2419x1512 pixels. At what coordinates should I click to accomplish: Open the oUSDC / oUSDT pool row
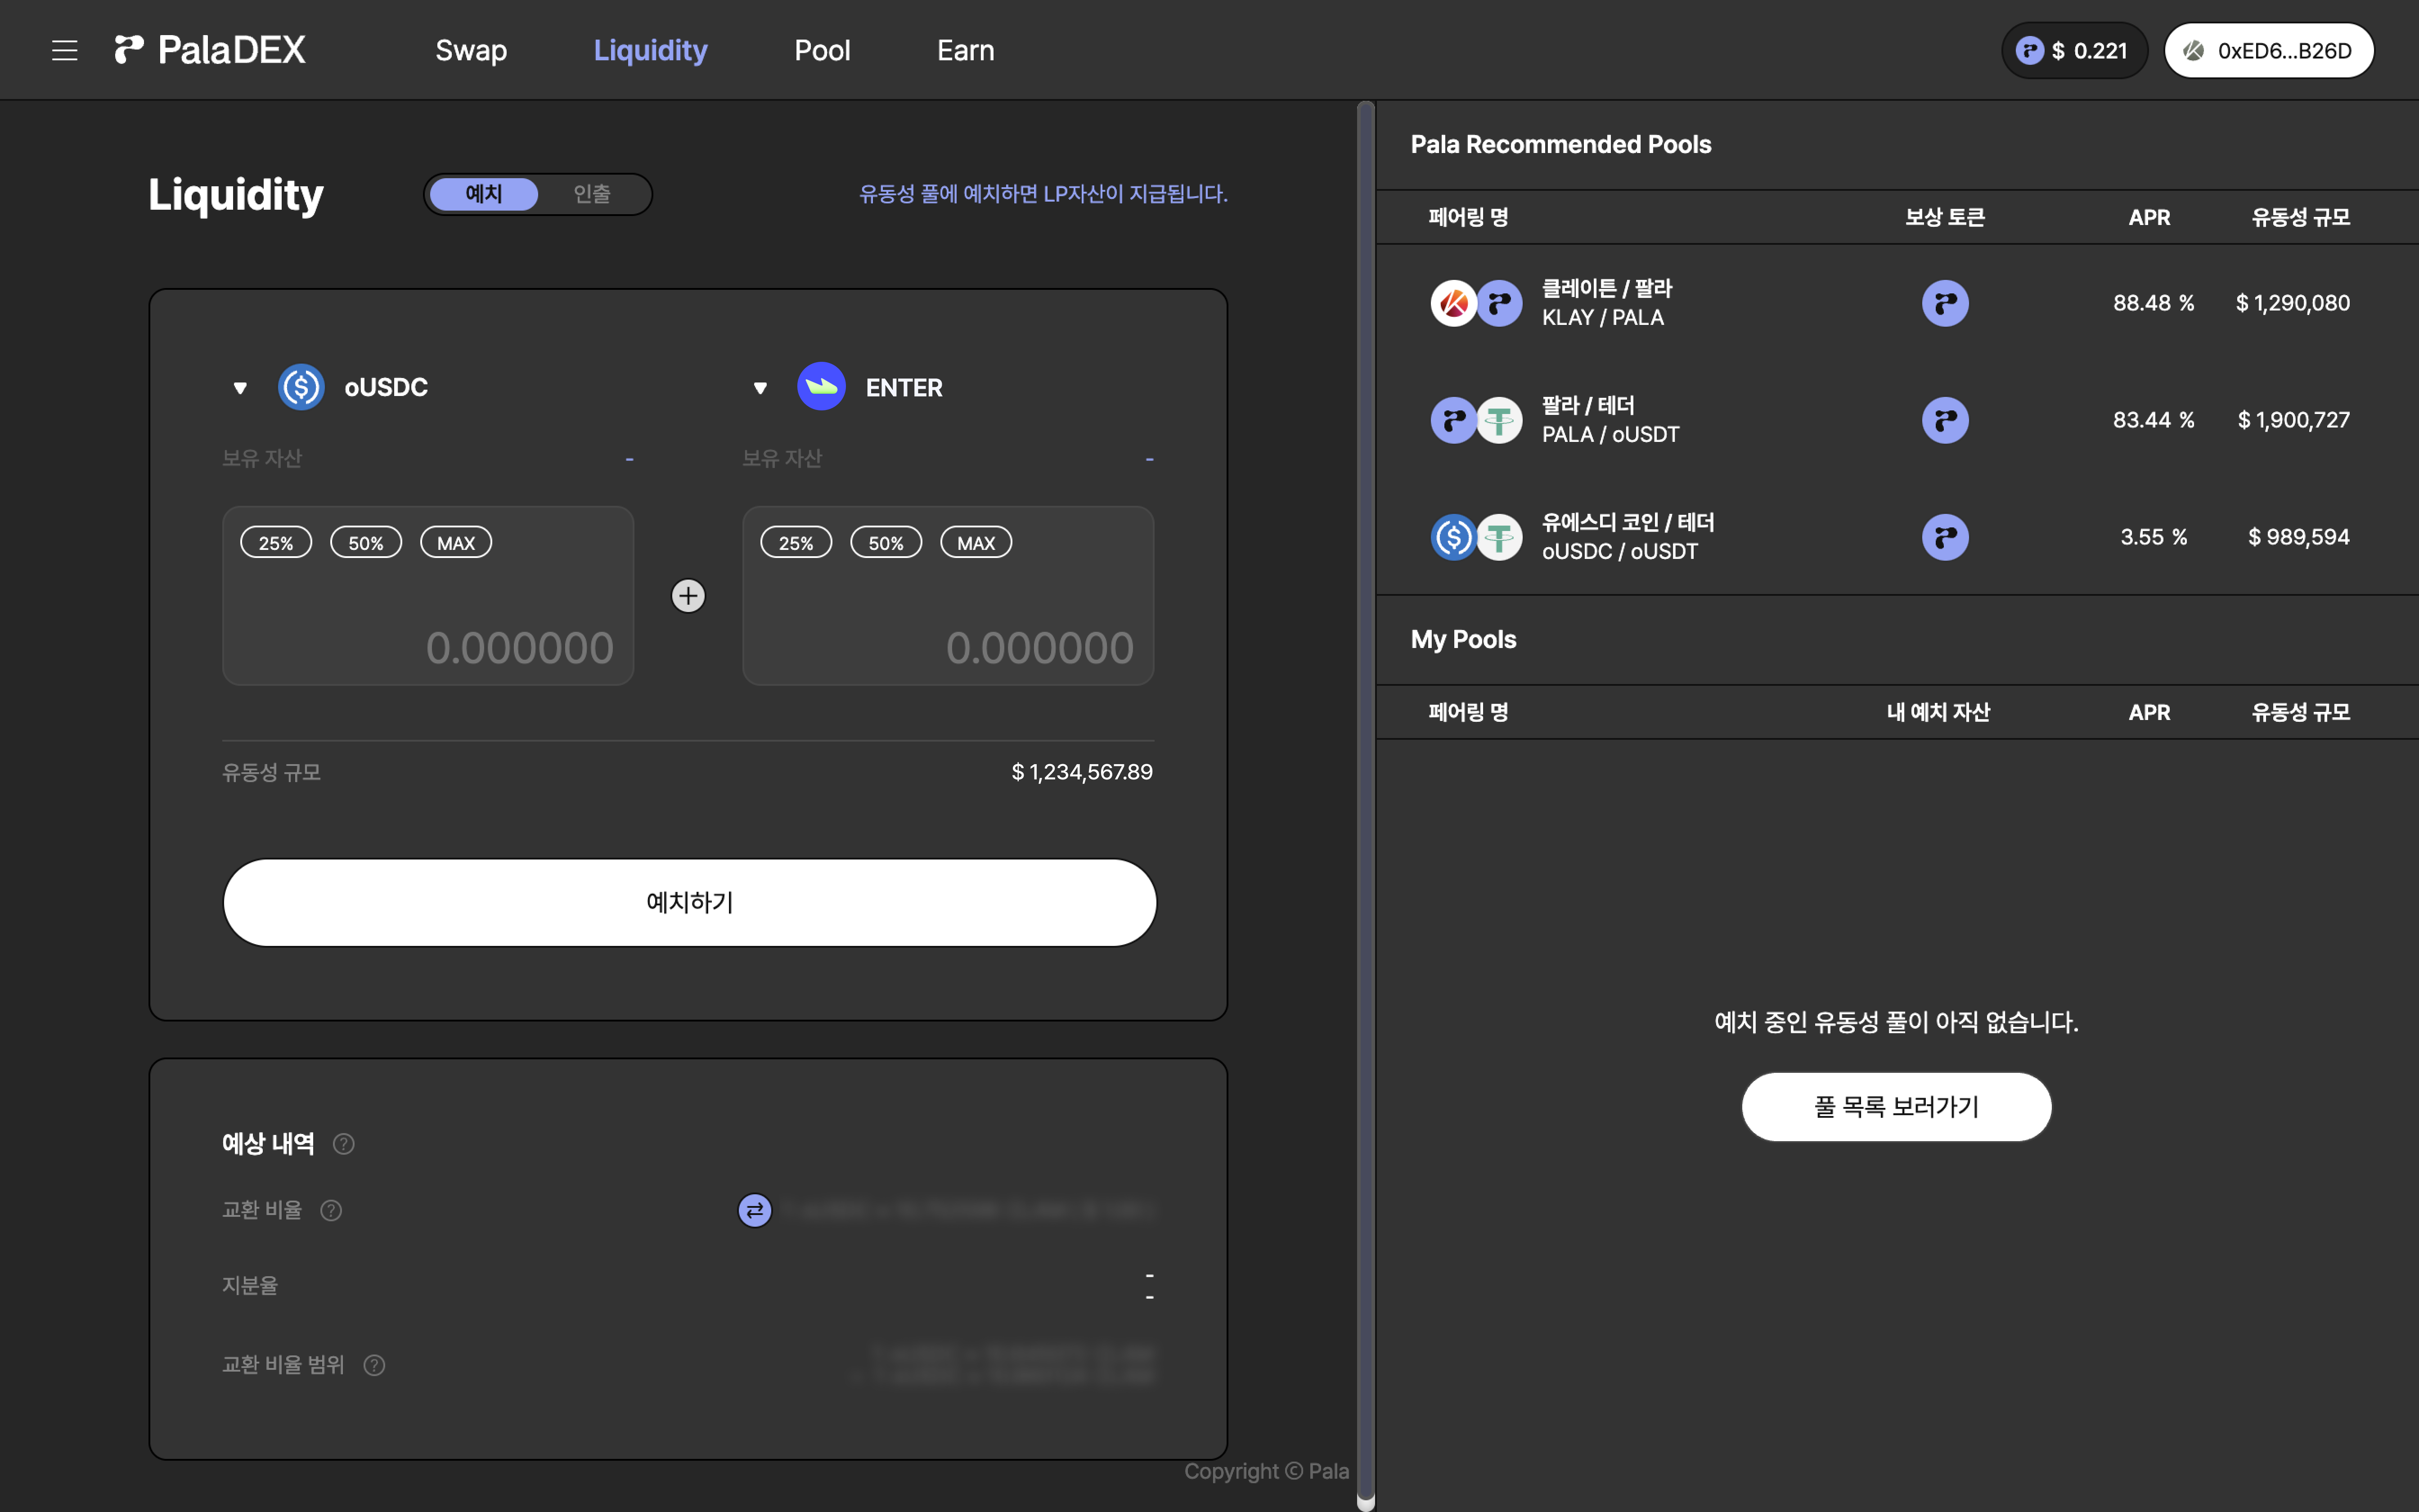tap(1897, 537)
